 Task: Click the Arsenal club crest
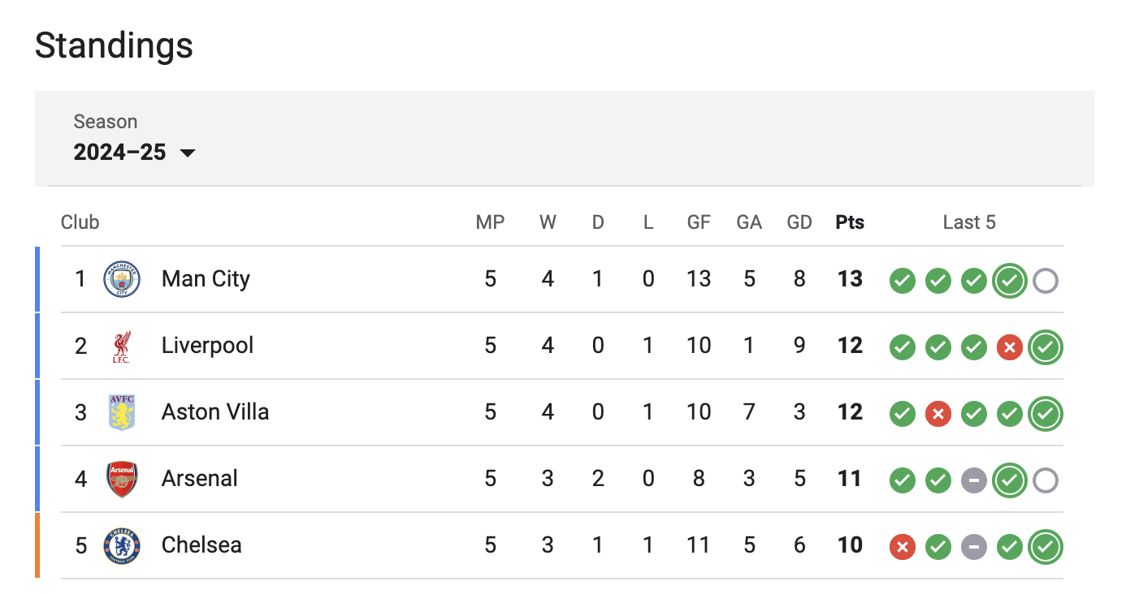click(x=122, y=479)
